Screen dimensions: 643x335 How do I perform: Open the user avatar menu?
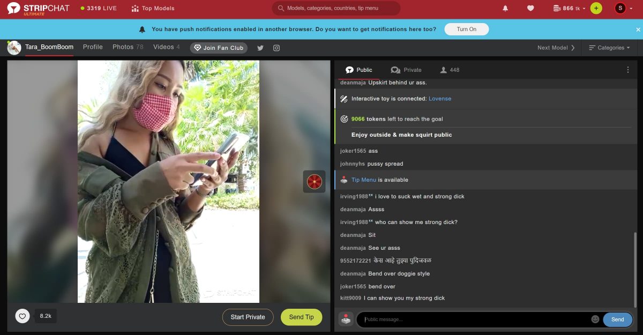(620, 8)
